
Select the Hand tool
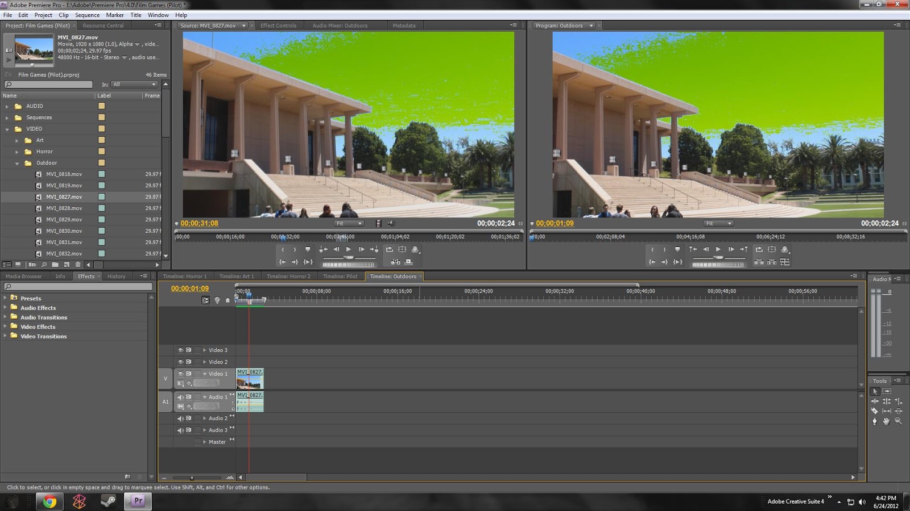pos(886,421)
